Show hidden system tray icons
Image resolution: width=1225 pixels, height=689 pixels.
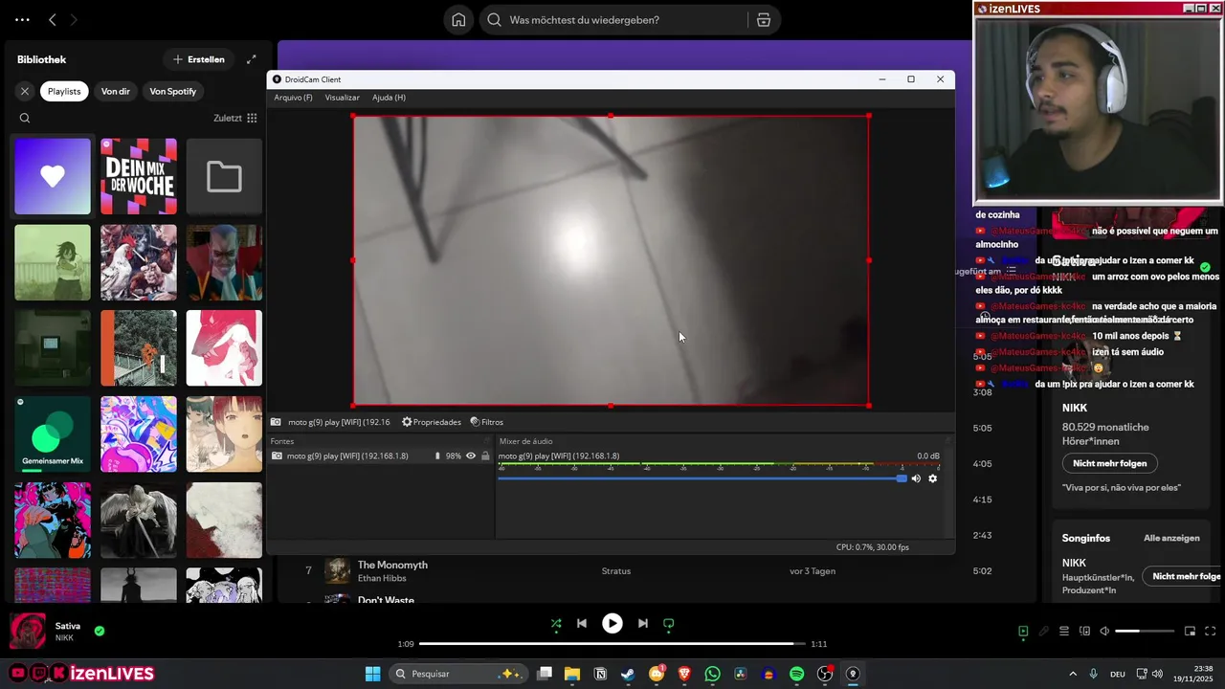pyautogui.click(x=1073, y=674)
